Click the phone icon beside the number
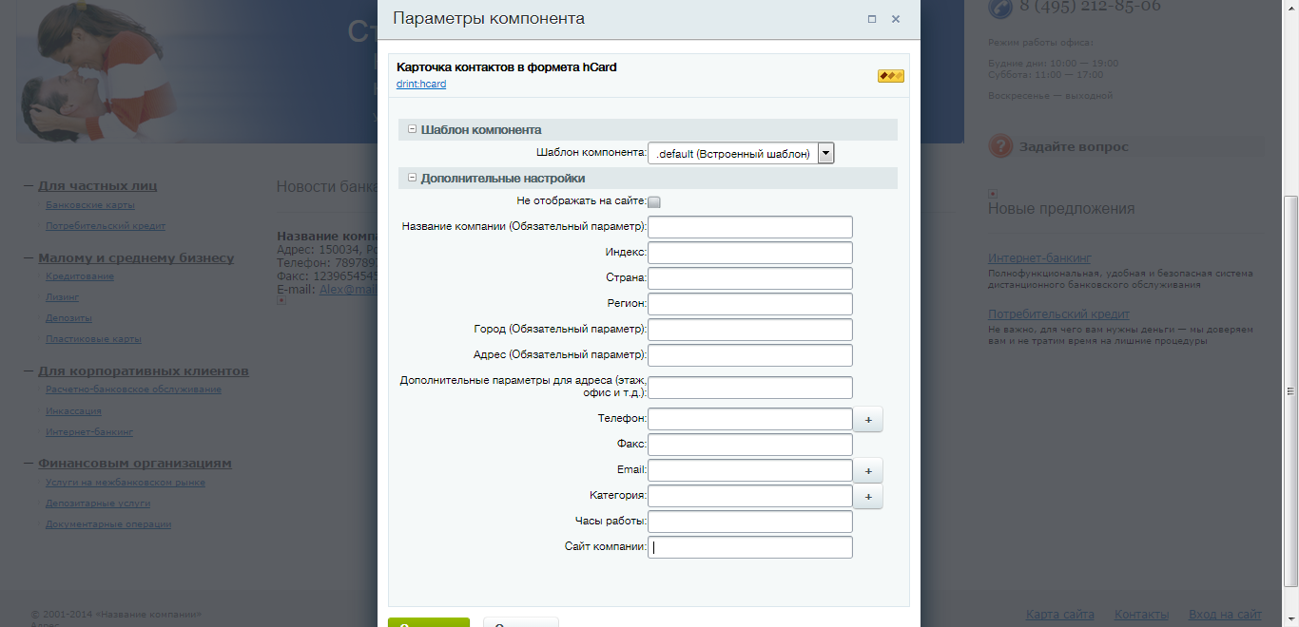The height and width of the screenshot is (627, 1299). (1000, 8)
